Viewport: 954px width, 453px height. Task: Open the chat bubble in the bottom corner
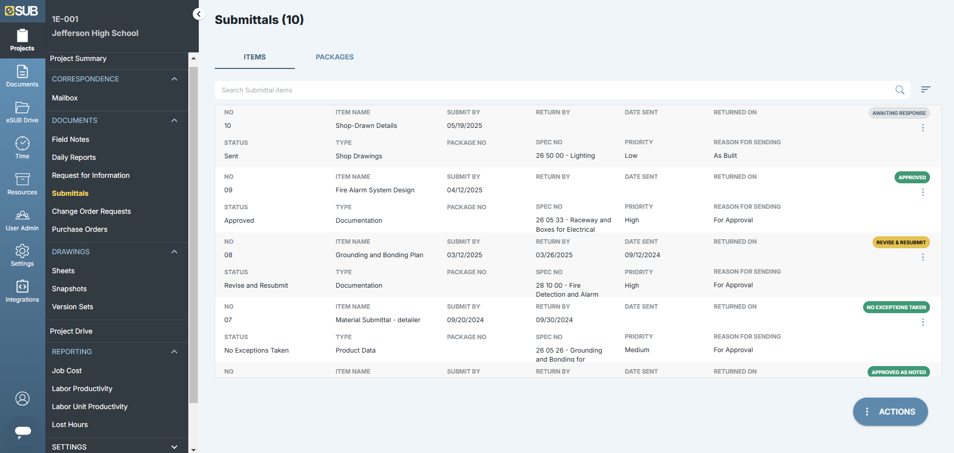pyautogui.click(x=22, y=433)
